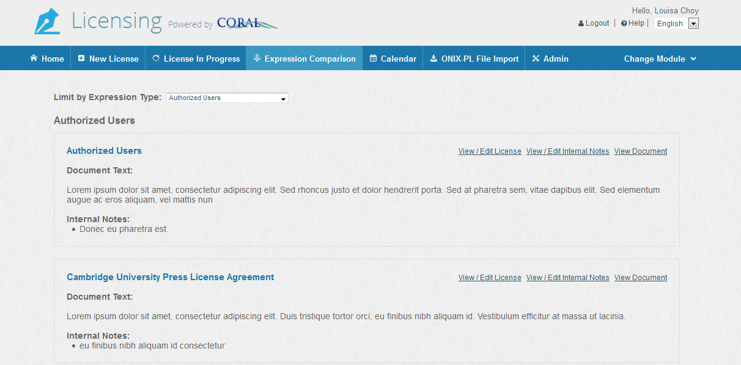Click the Authorized Users card document text paragraph

click(x=363, y=195)
